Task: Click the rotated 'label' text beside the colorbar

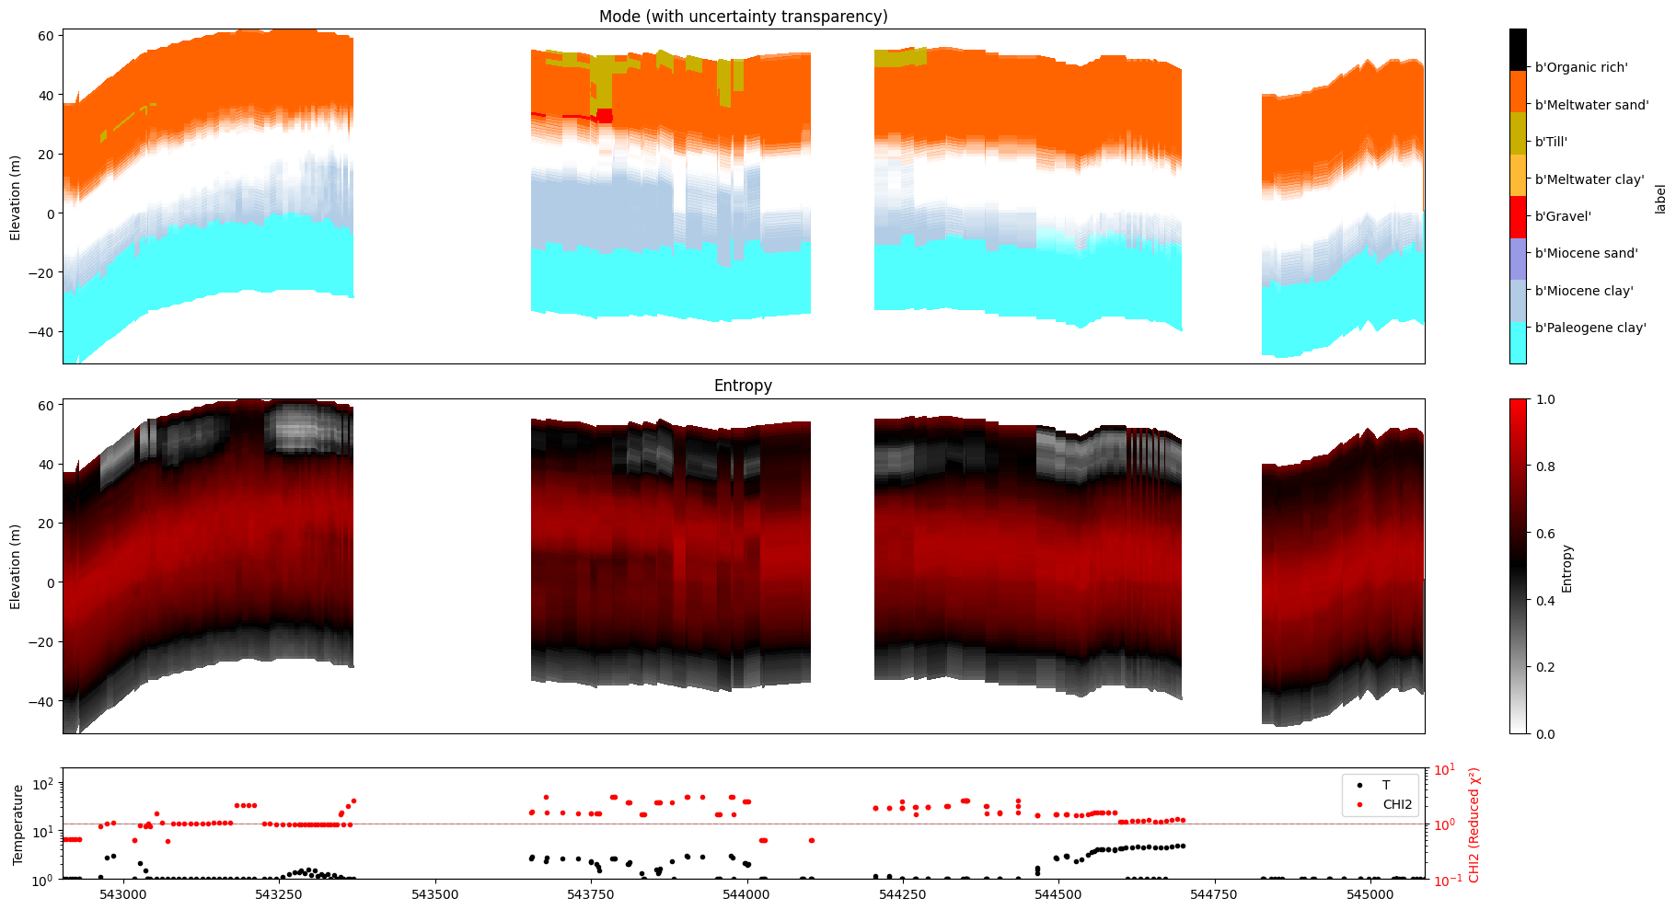Action: coord(1660,199)
